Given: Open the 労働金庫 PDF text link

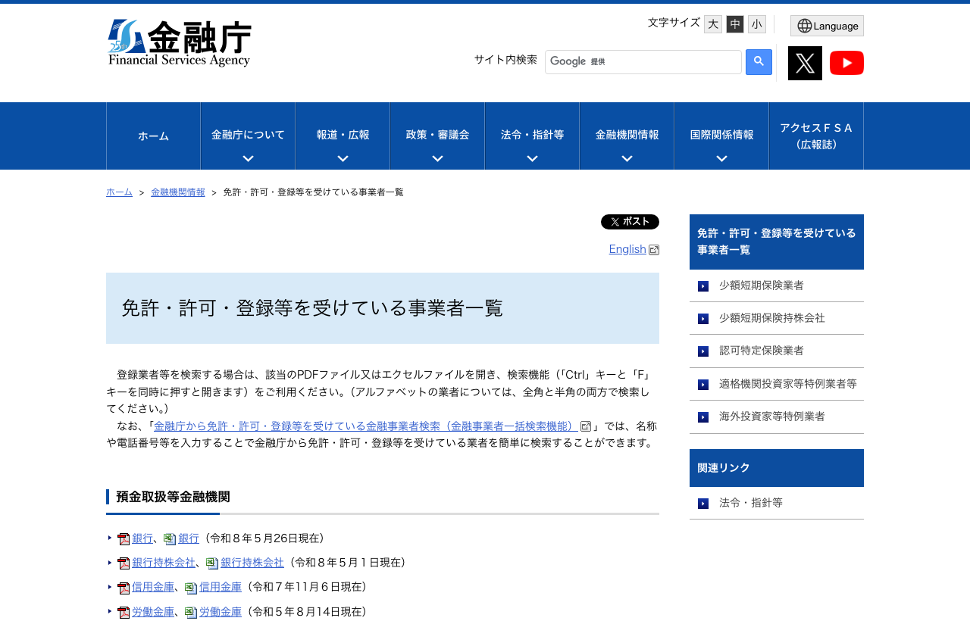Looking at the screenshot, I should [x=153, y=612].
